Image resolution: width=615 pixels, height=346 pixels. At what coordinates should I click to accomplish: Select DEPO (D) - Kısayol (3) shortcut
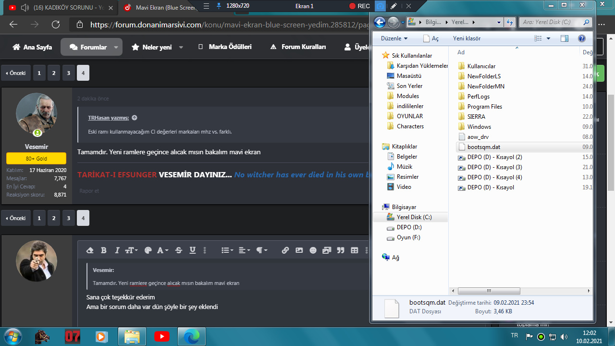[x=490, y=167]
